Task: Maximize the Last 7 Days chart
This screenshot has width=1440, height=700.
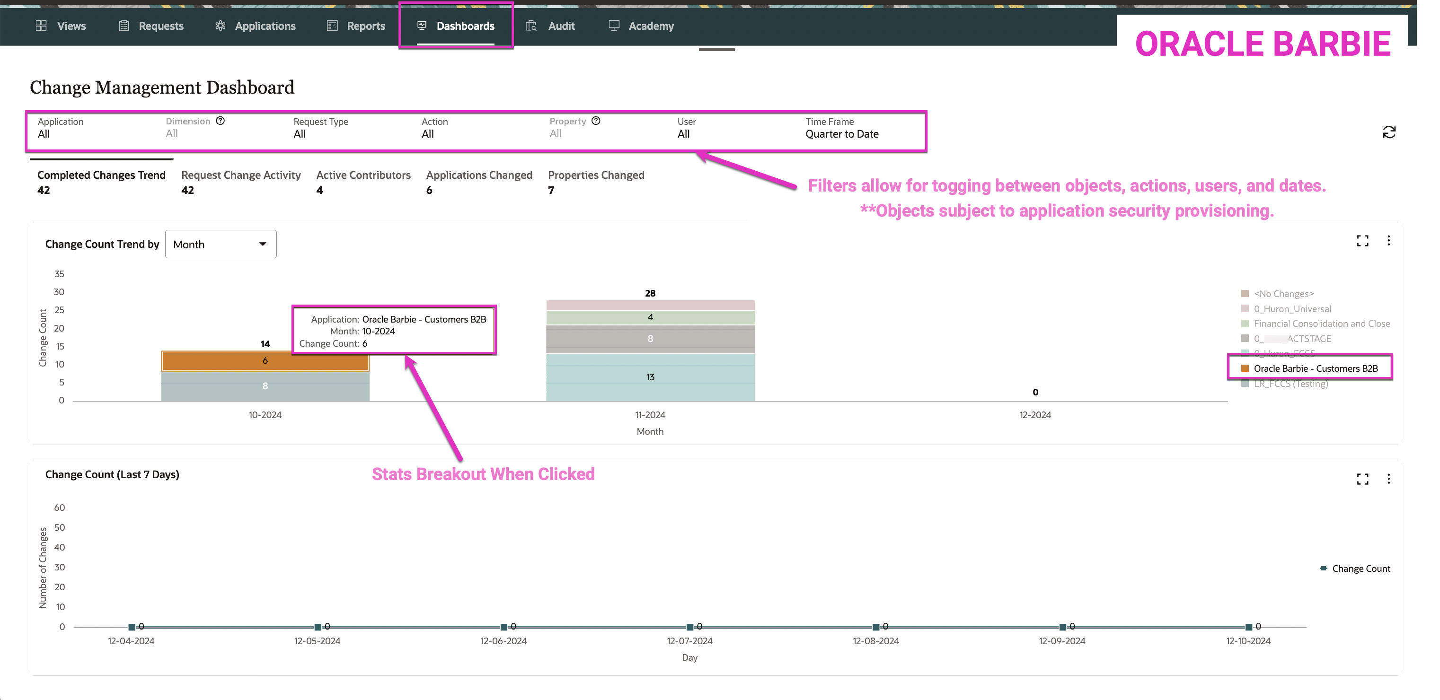Action: click(x=1362, y=479)
